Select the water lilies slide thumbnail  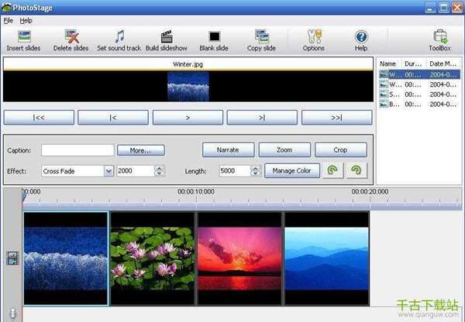pyautogui.click(x=153, y=259)
